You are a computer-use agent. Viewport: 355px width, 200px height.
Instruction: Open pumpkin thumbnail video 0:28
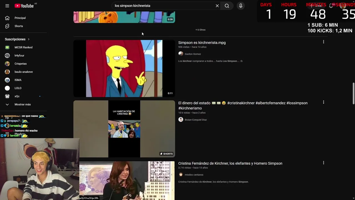(x=124, y=17)
